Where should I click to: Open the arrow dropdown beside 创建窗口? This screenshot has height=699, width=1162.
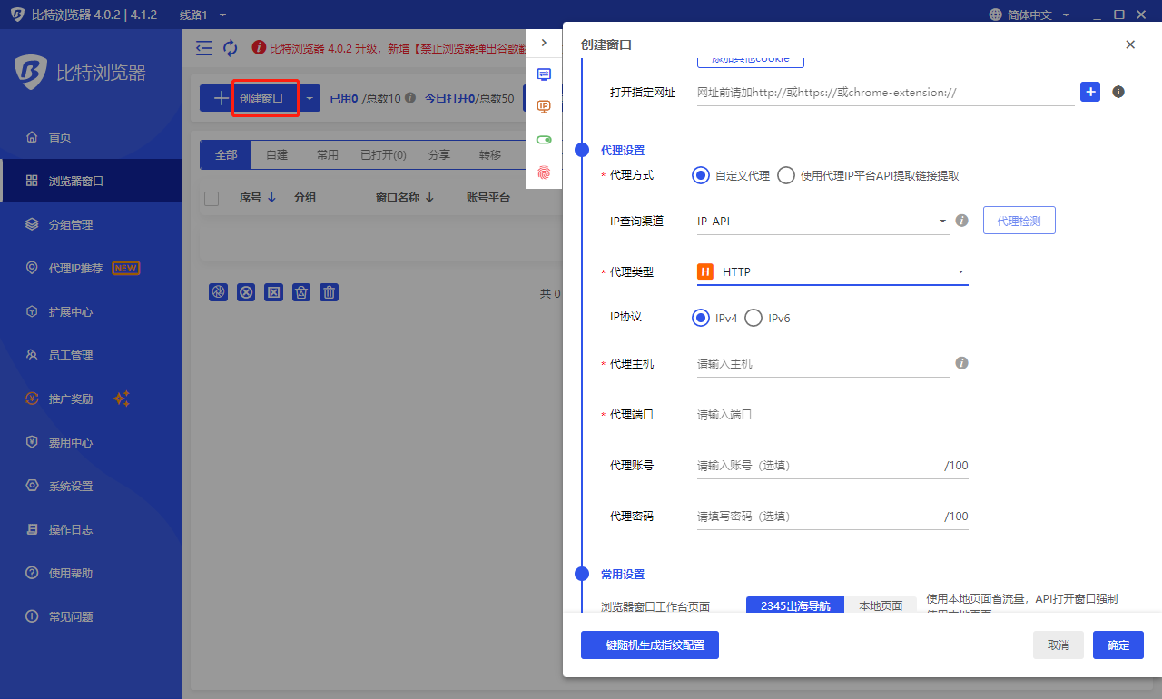[310, 98]
